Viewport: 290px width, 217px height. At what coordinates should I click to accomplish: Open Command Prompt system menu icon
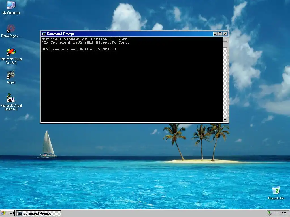click(x=44, y=34)
